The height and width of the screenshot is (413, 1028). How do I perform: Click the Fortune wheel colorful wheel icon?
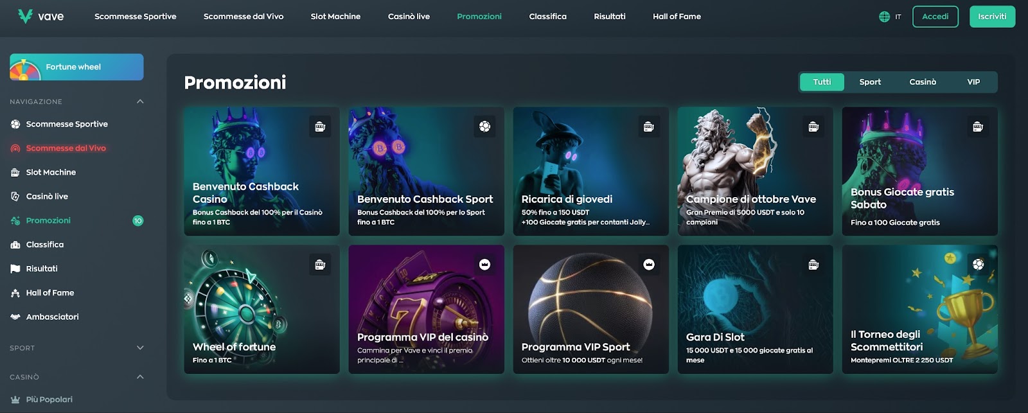click(25, 69)
